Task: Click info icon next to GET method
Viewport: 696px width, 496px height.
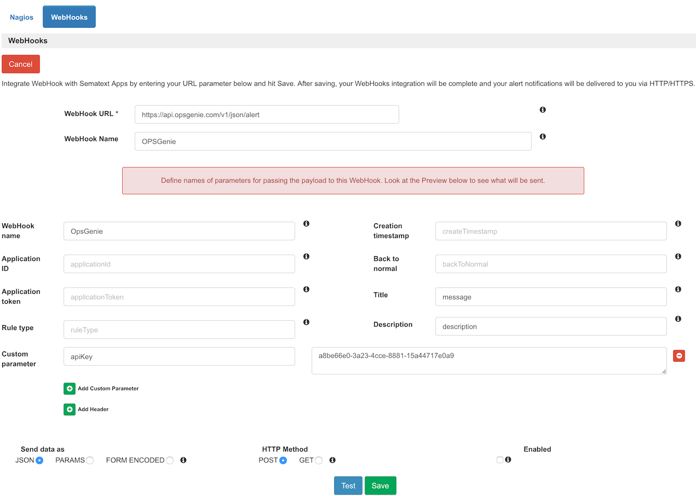Action: (x=332, y=460)
